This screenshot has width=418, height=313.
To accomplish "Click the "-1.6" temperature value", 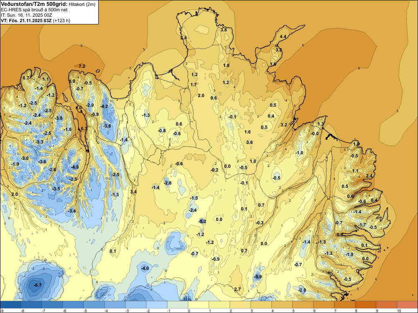I will click(68, 129).
